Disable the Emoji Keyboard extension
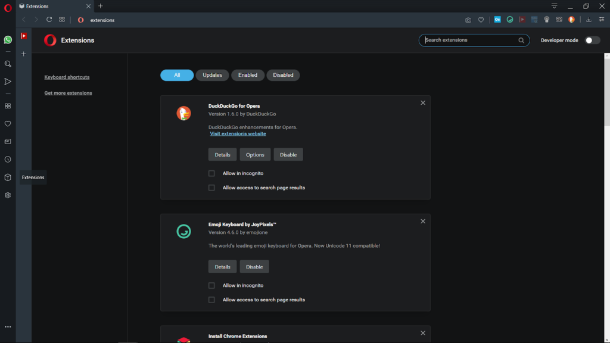The height and width of the screenshot is (343, 610). 254,267
